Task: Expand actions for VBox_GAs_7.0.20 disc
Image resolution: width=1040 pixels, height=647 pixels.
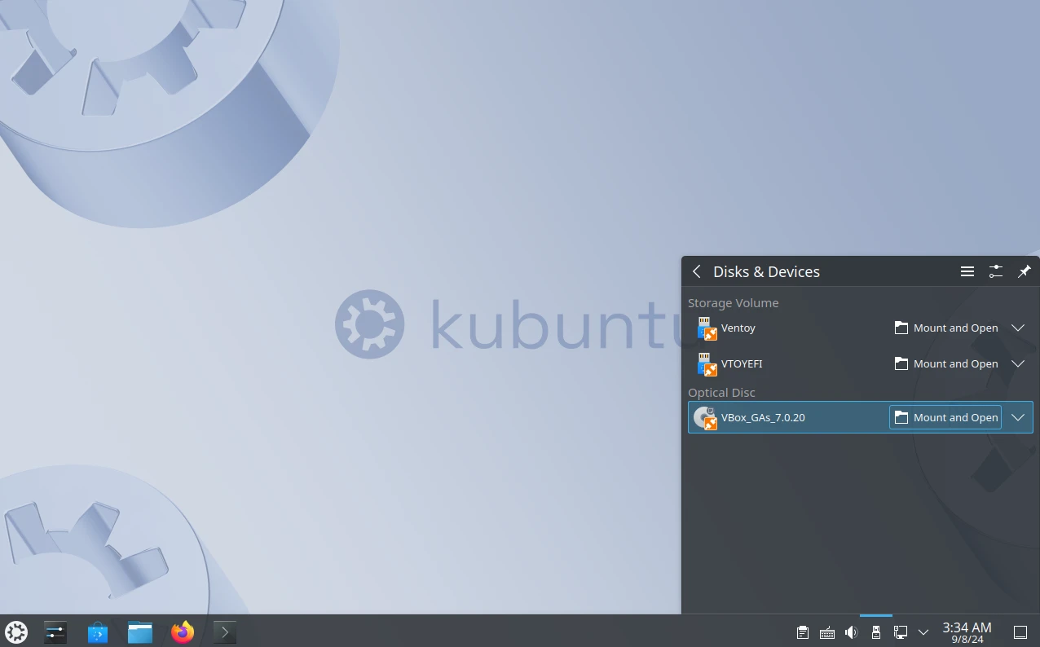Action: 1018,418
